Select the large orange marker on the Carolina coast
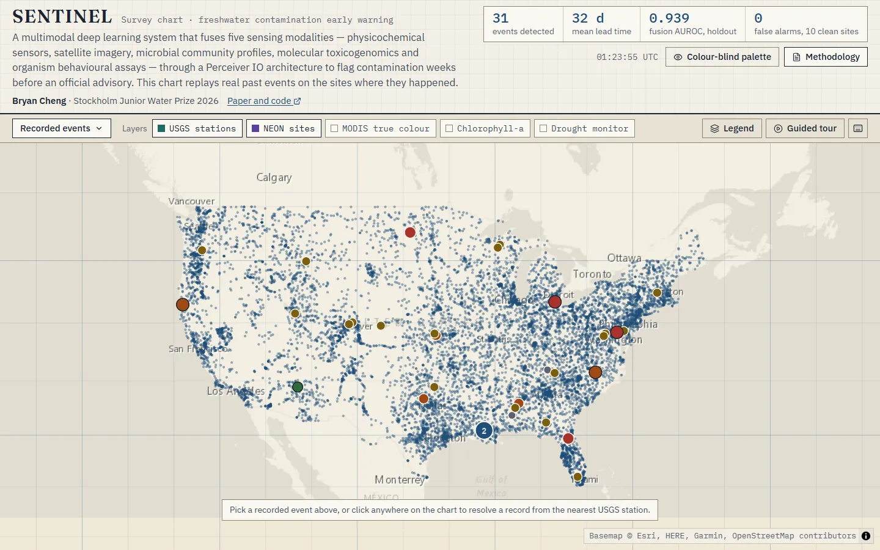This screenshot has height=550, width=880. pyautogui.click(x=595, y=372)
